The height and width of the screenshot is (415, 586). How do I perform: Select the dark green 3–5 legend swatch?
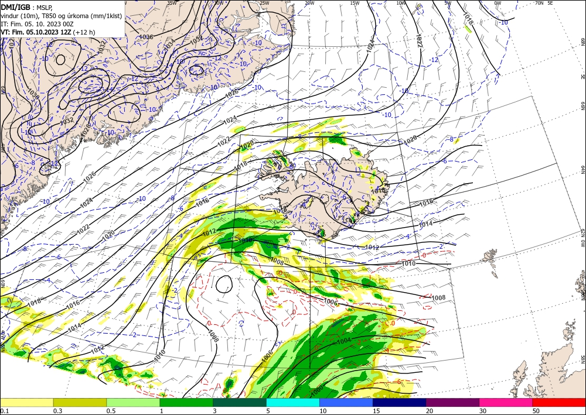point(240,402)
